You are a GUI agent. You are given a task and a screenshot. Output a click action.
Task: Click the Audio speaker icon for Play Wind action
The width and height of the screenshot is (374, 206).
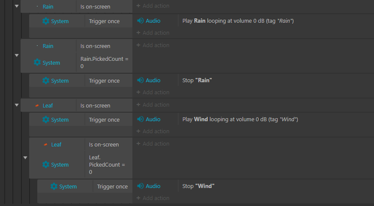pyautogui.click(x=140, y=119)
